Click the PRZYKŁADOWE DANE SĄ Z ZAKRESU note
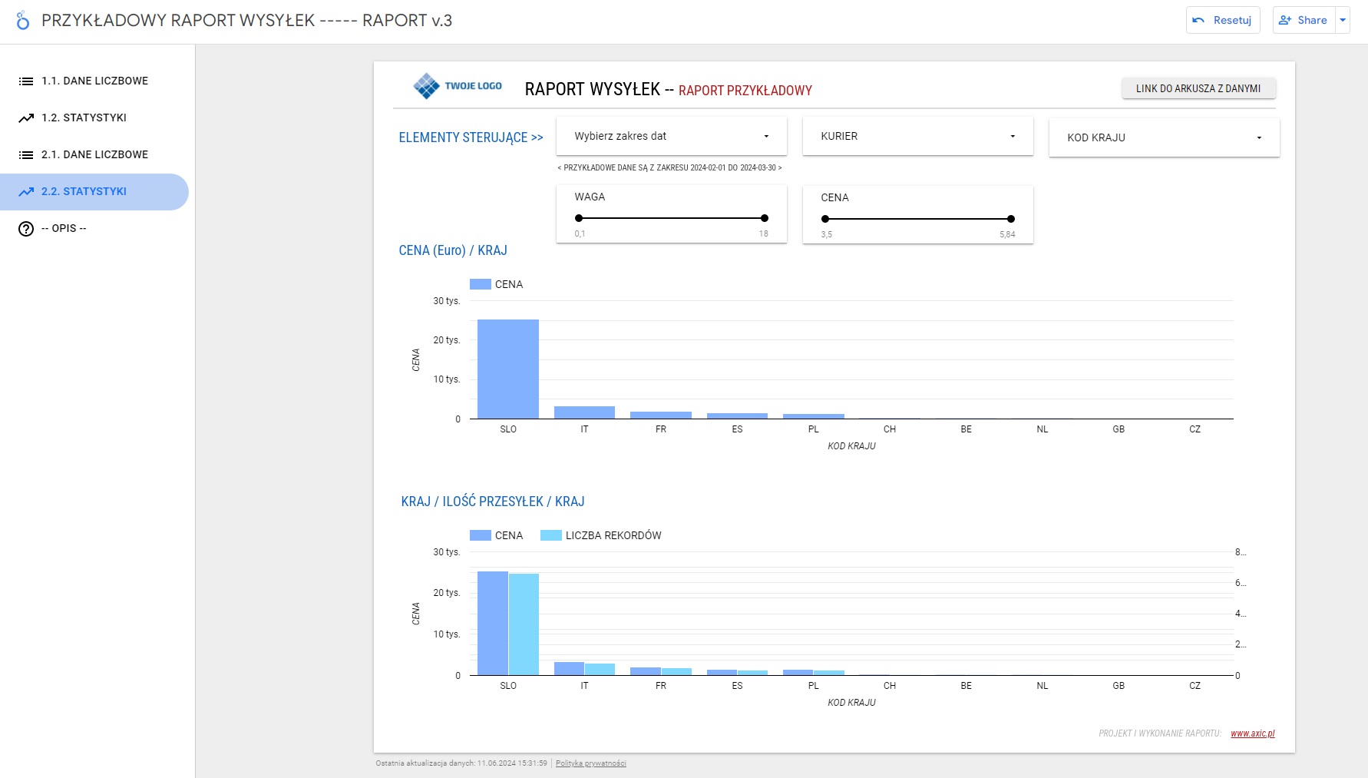Viewport: 1368px width, 778px height. click(x=669, y=167)
